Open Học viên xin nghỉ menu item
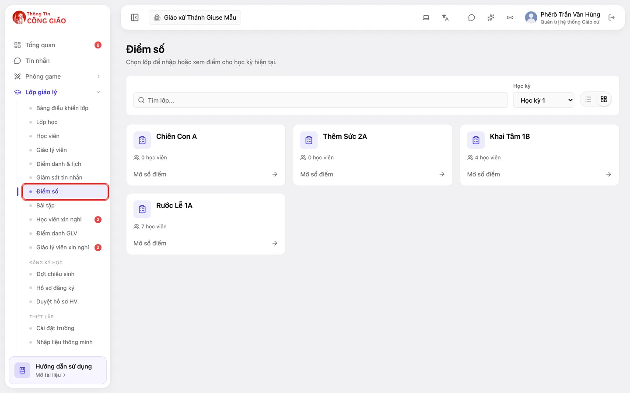 tap(66, 219)
